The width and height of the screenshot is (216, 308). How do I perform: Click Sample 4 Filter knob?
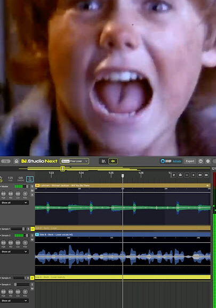point(25,291)
